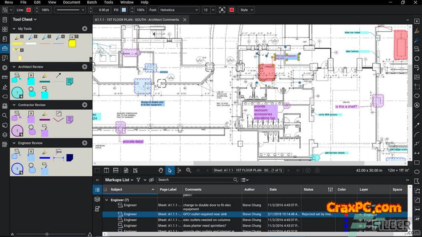Open the Batch menu
Screen dimensions: 422x237
[x=92, y=2]
